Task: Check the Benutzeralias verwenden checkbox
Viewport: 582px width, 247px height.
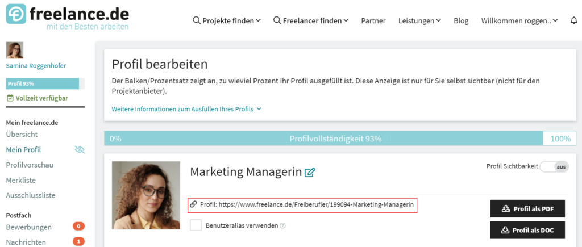Action: [x=196, y=225]
